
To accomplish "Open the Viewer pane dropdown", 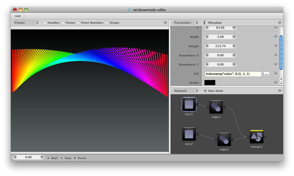I will coord(26,23).
